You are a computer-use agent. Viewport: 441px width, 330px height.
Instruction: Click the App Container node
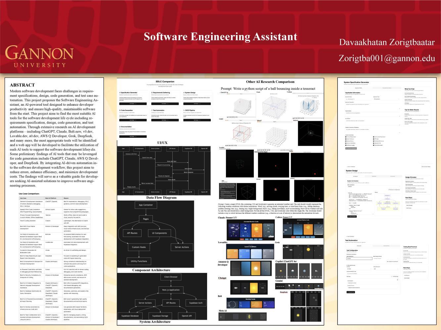click(146, 205)
